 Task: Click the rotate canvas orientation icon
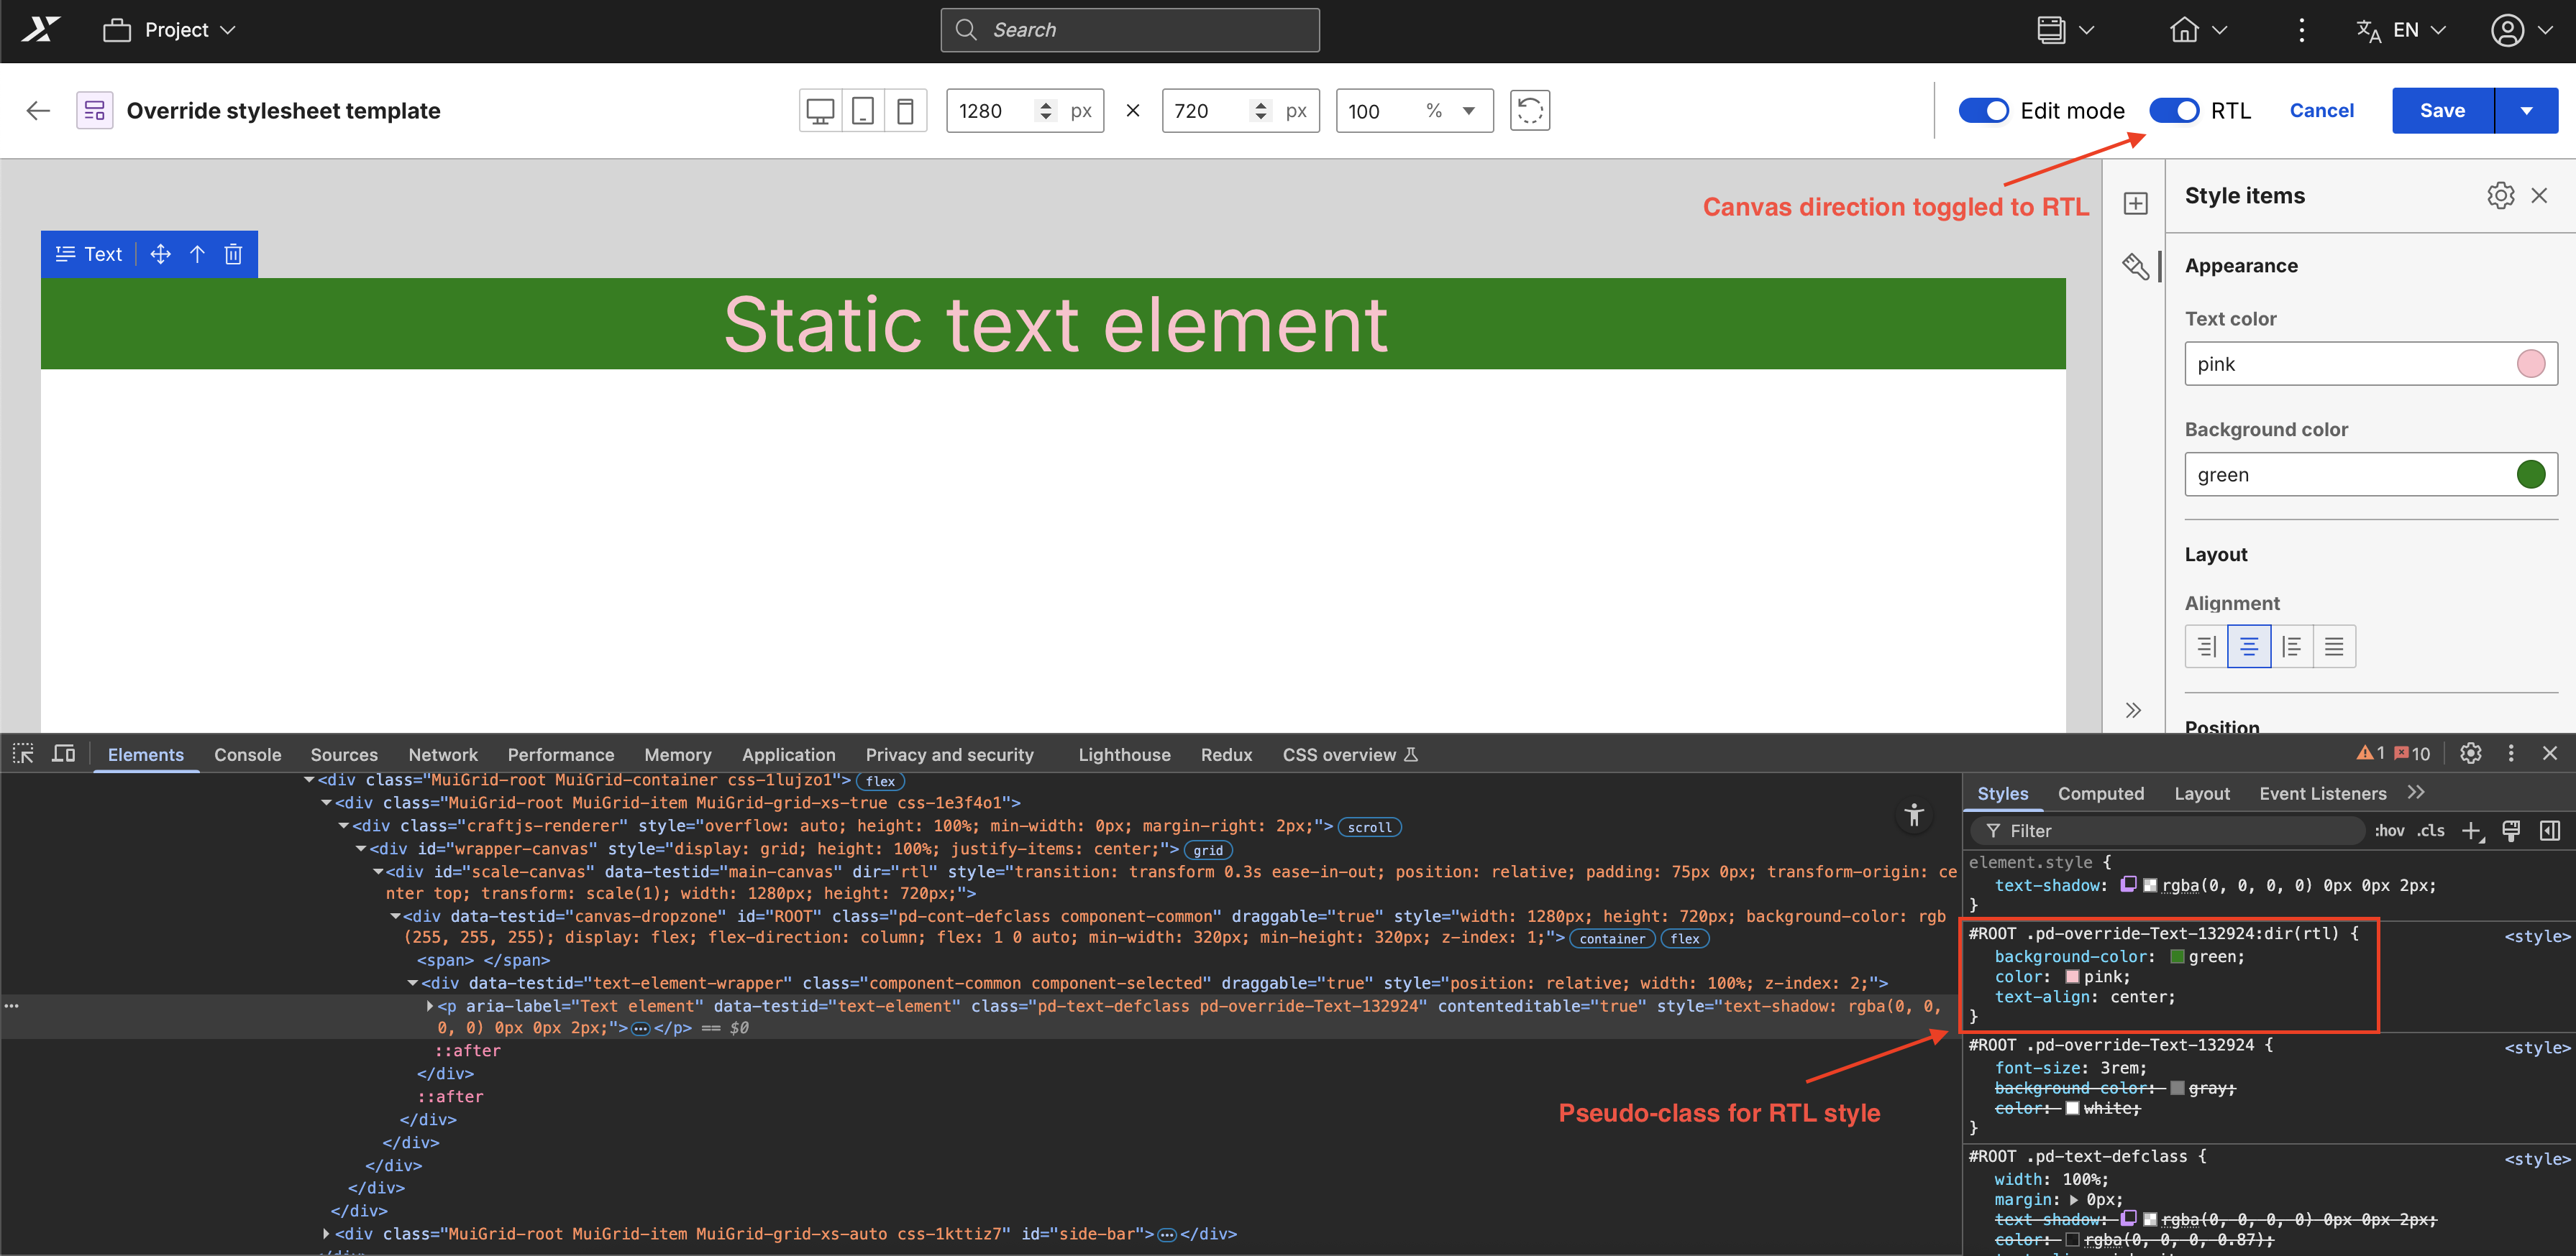point(1529,111)
